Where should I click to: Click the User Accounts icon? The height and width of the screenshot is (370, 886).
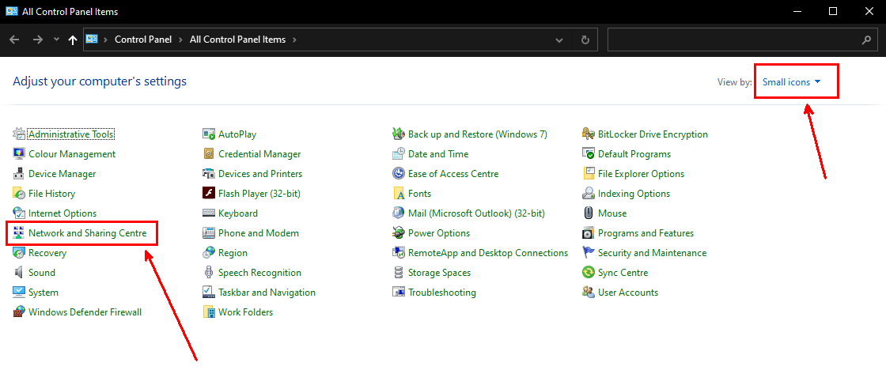[589, 293]
